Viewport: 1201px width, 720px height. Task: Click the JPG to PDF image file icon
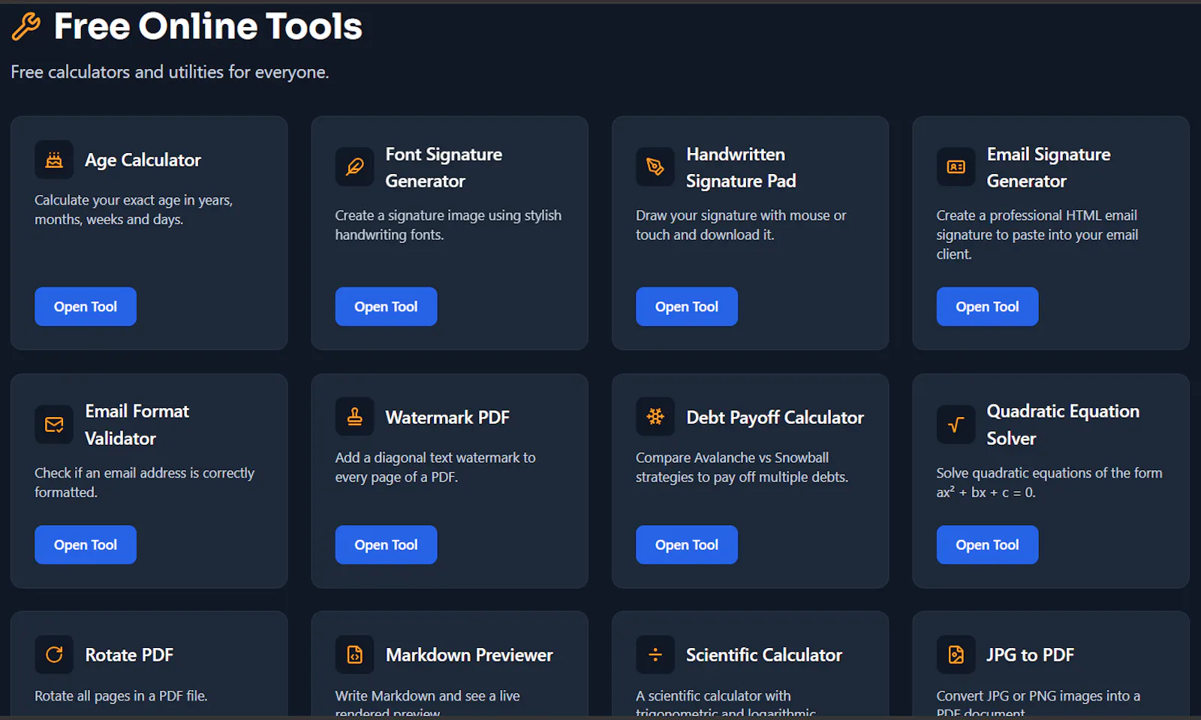[x=956, y=655]
